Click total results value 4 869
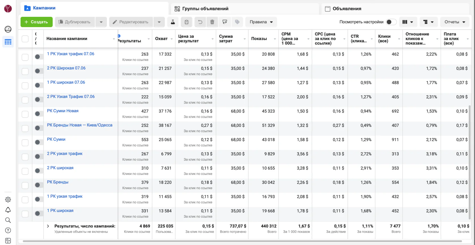 tap(144, 226)
